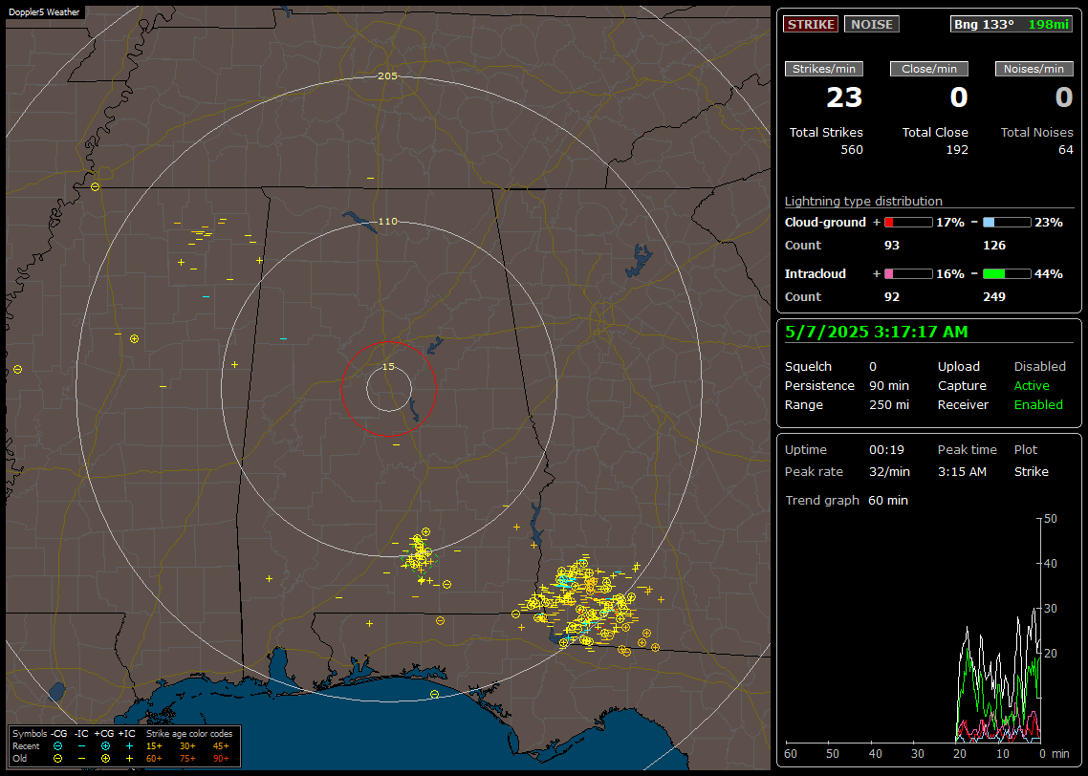Click the strikes per minute value 23
Screen dimensions: 1088x776
(844, 97)
